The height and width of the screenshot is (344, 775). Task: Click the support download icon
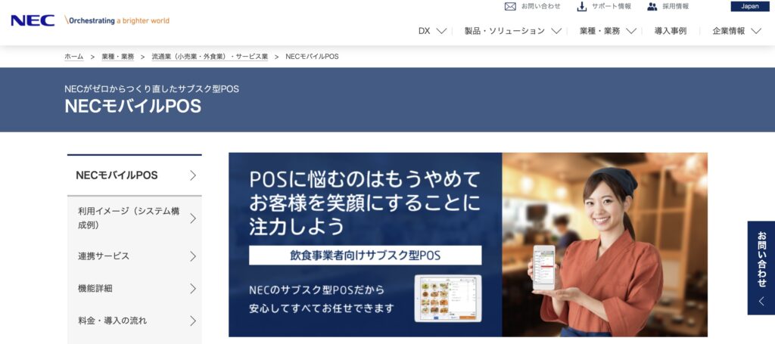click(582, 6)
